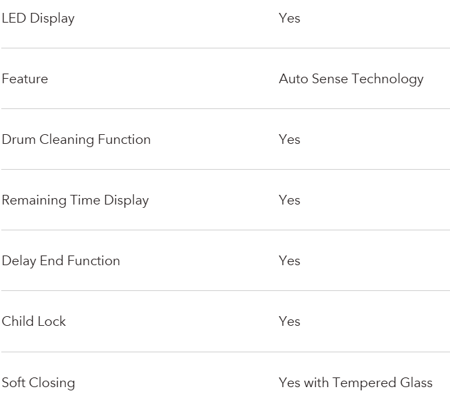Select Delay End Function label
This screenshot has width=450, height=411.
(x=61, y=261)
